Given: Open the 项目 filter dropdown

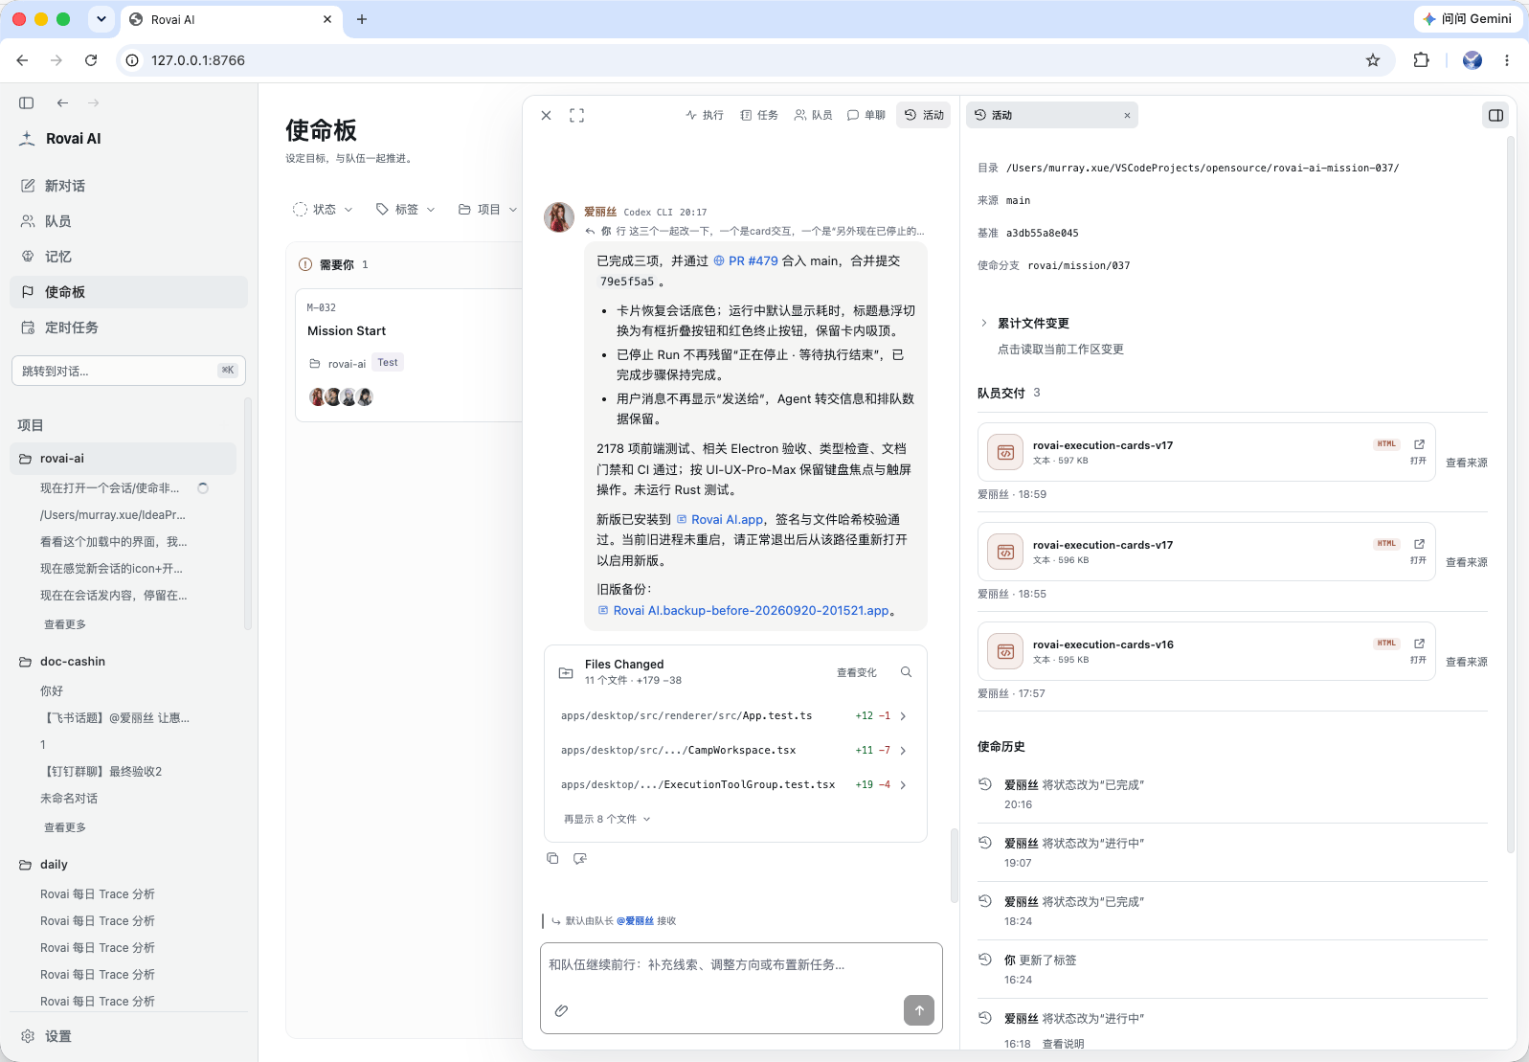Looking at the screenshot, I should pyautogui.click(x=487, y=209).
